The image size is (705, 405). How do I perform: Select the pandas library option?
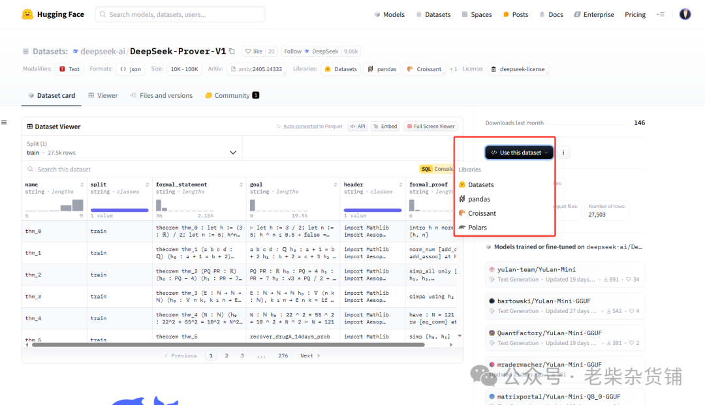pyautogui.click(x=479, y=199)
